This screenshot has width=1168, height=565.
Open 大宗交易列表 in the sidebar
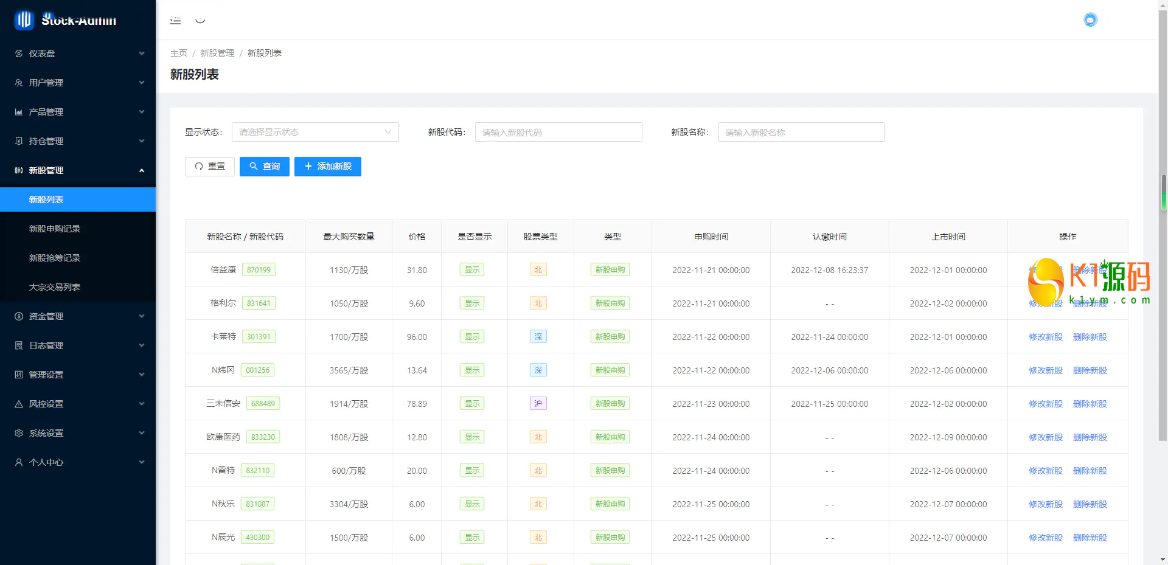tap(55, 287)
